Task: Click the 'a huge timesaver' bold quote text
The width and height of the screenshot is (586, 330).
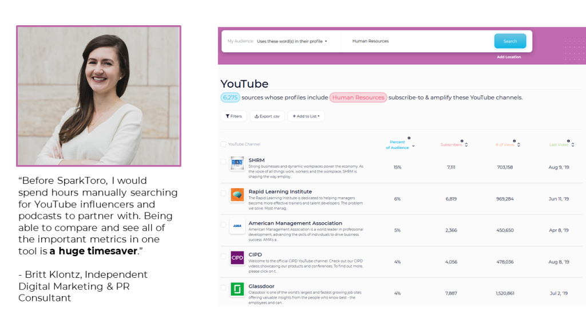Action: [x=93, y=251]
